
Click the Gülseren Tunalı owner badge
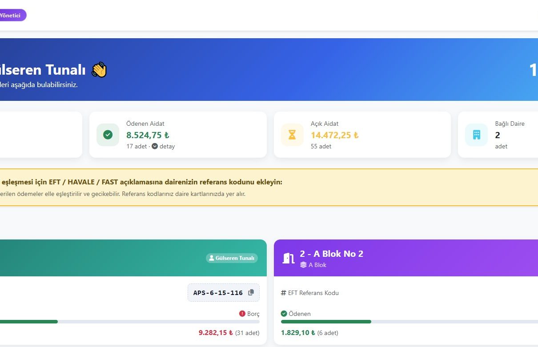pos(232,258)
